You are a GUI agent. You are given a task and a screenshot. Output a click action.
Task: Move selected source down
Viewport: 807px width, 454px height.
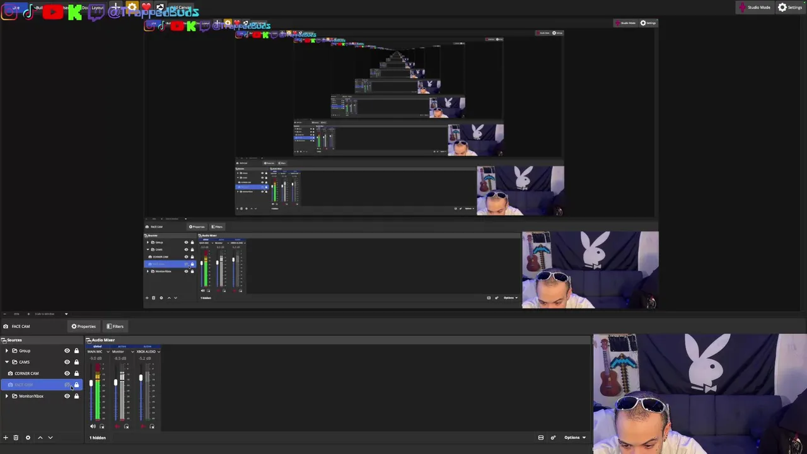(x=50, y=438)
